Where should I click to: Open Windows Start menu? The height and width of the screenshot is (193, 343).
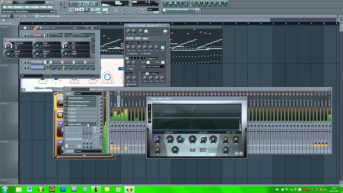point(5,189)
